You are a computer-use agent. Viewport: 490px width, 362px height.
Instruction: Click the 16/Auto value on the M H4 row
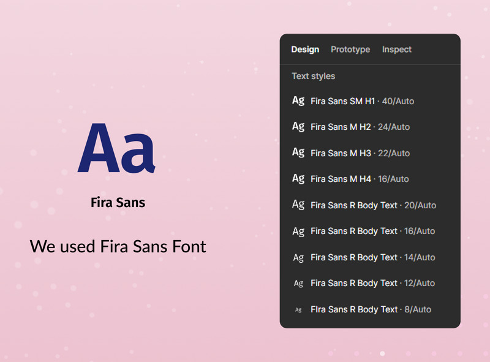click(x=393, y=179)
